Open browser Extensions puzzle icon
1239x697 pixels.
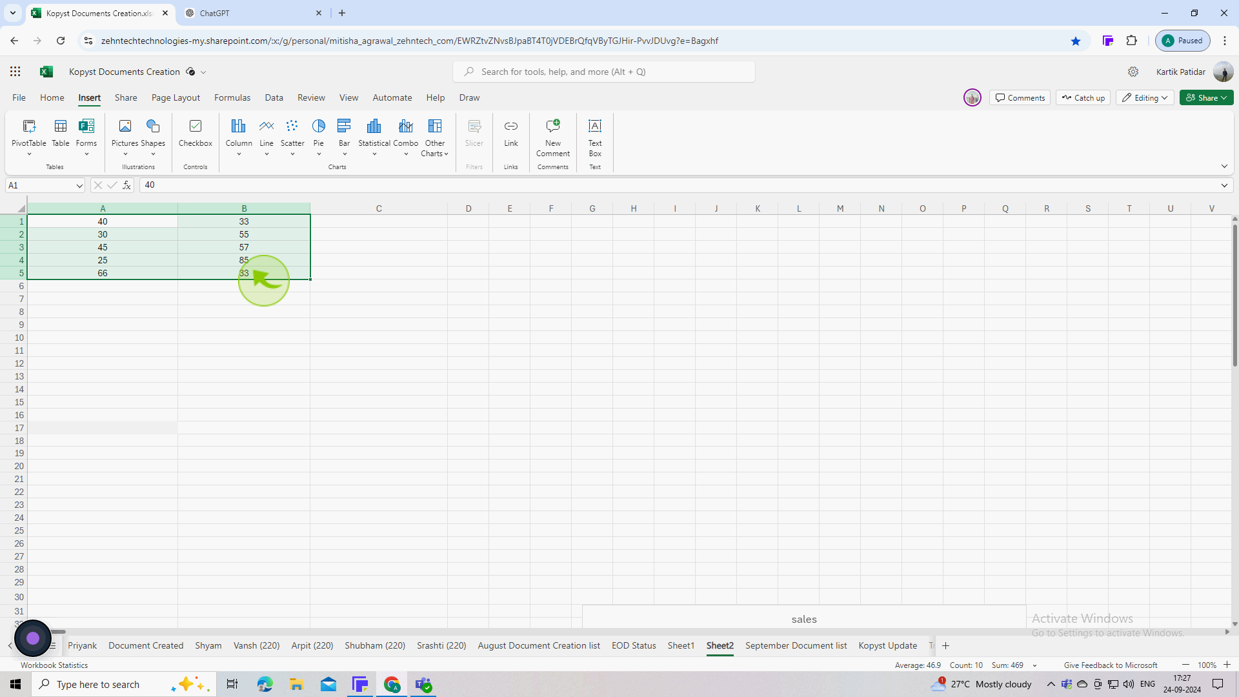tap(1132, 41)
